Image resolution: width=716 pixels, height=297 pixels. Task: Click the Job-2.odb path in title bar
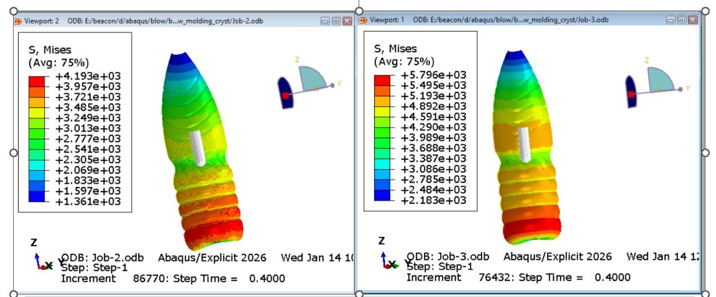pyautogui.click(x=165, y=21)
